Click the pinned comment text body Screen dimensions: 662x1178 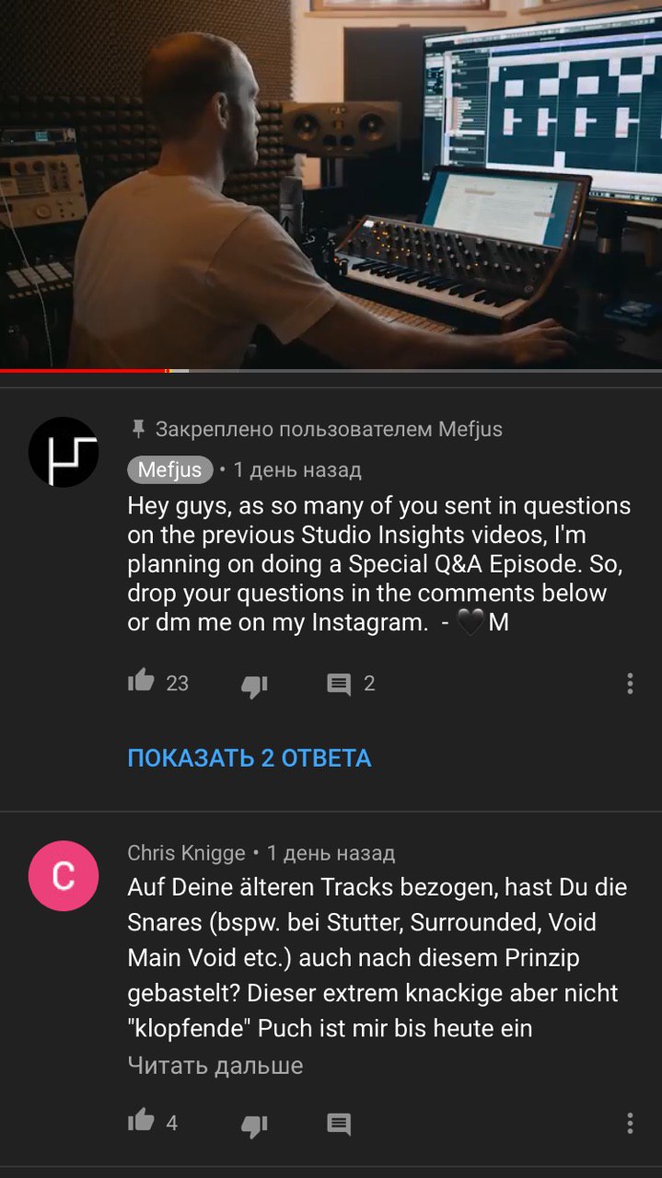pyautogui.click(x=378, y=564)
